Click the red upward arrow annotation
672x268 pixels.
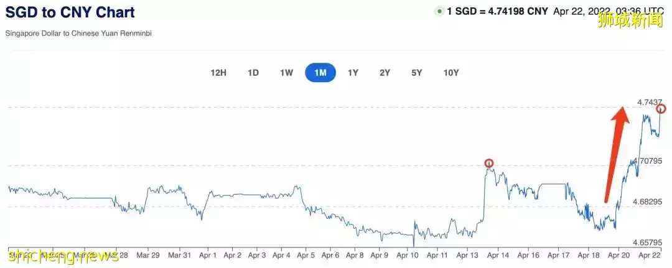pyautogui.click(x=614, y=155)
